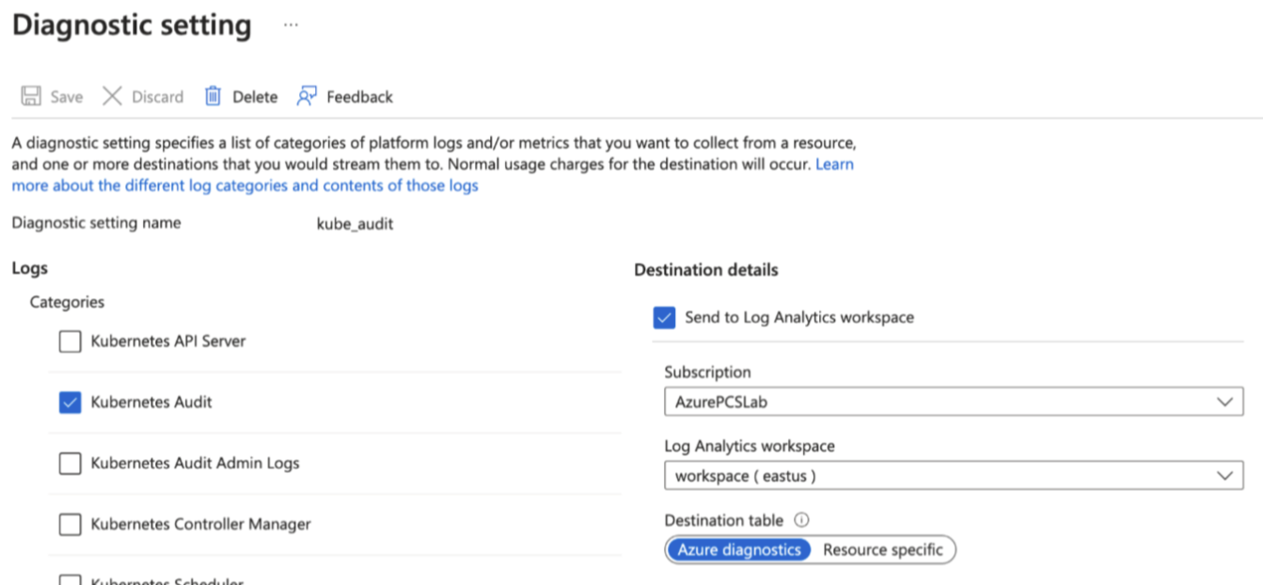Click the Delete trash can icon

click(x=213, y=96)
